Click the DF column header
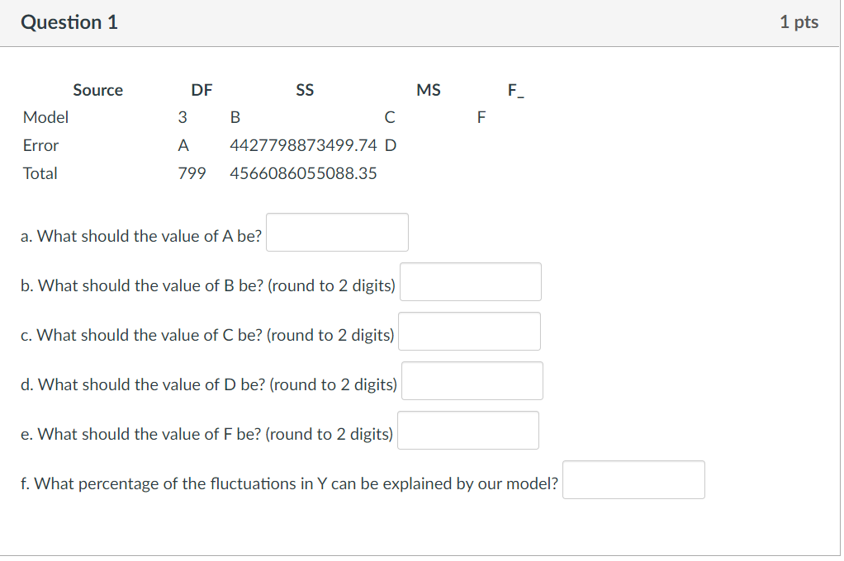 202,90
